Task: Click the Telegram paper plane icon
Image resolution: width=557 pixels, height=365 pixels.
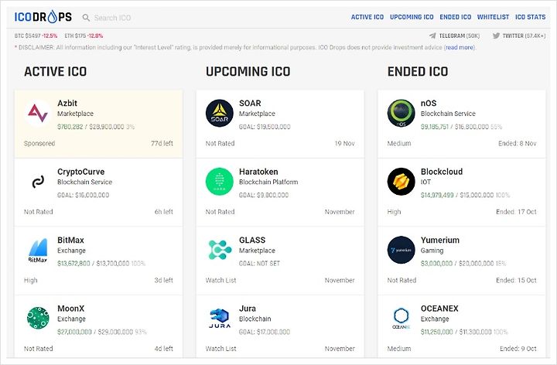Action: 432,36
